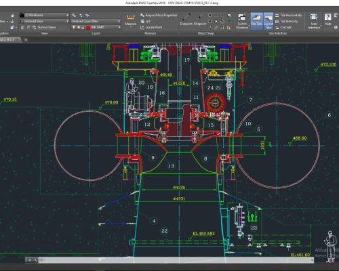Click callout balloon number 4
Viewport: 339px width, 271px height.
click(x=154, y=221)
